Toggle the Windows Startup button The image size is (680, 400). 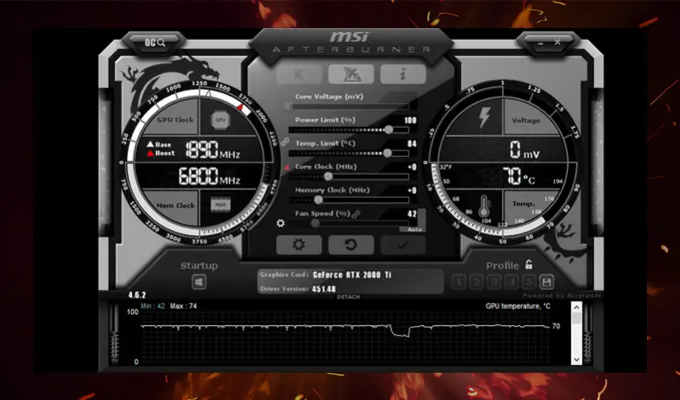(199, 282)
